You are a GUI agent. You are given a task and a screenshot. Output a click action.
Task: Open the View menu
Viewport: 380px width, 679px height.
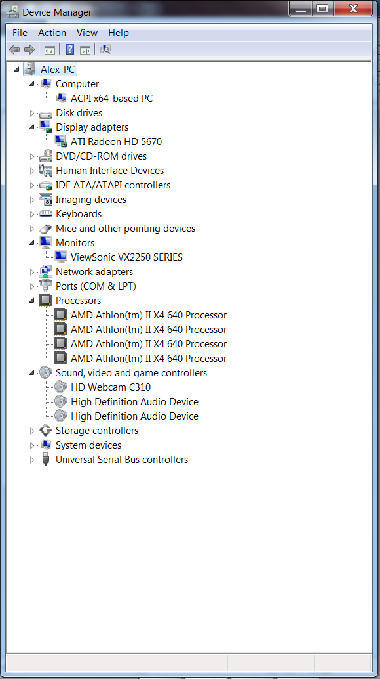click(x=87, y=33)
